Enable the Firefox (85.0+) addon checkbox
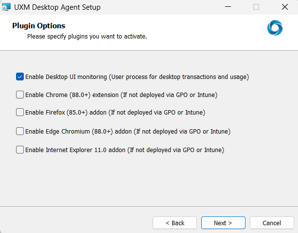Screen dimensions: 298x233 click(x=20, y=112)
